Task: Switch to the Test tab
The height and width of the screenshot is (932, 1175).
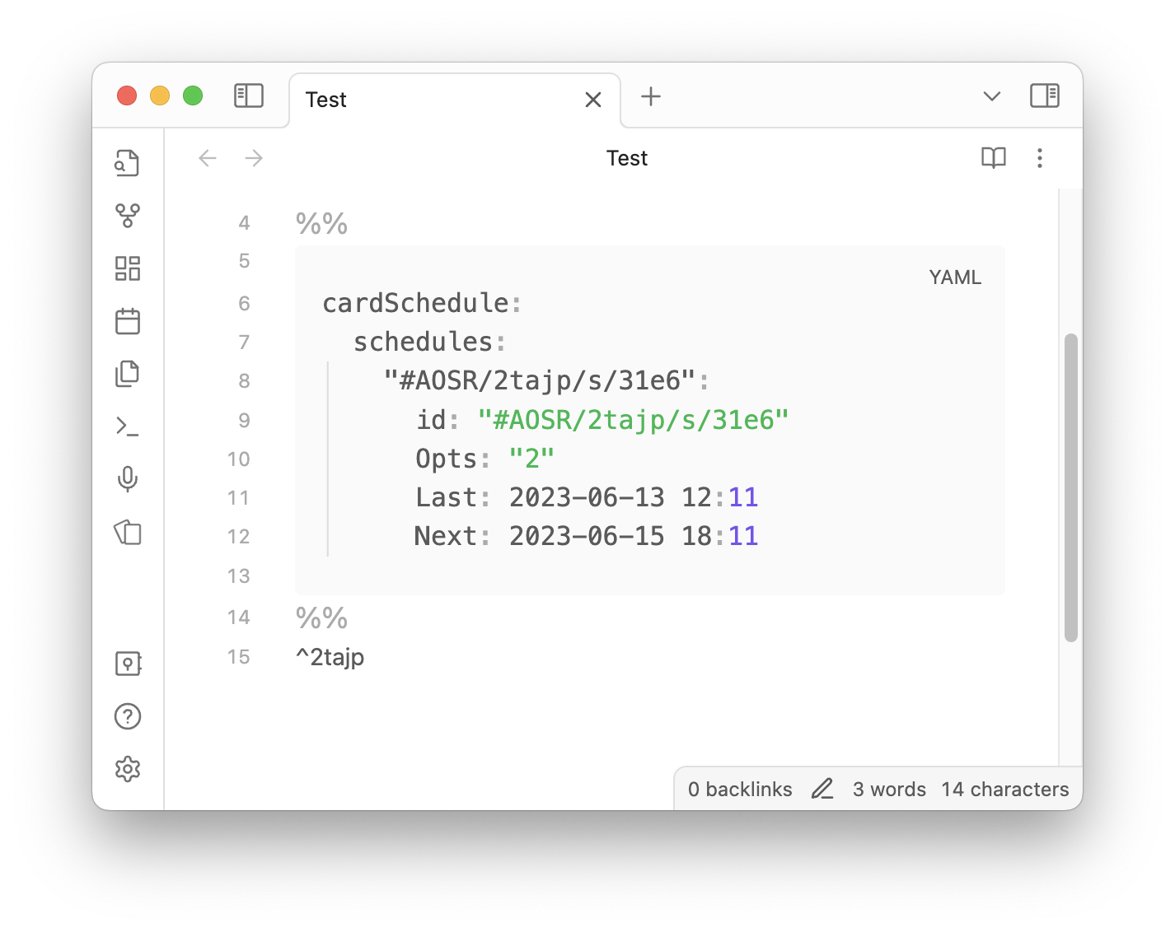Action: [x=412, y=99]
